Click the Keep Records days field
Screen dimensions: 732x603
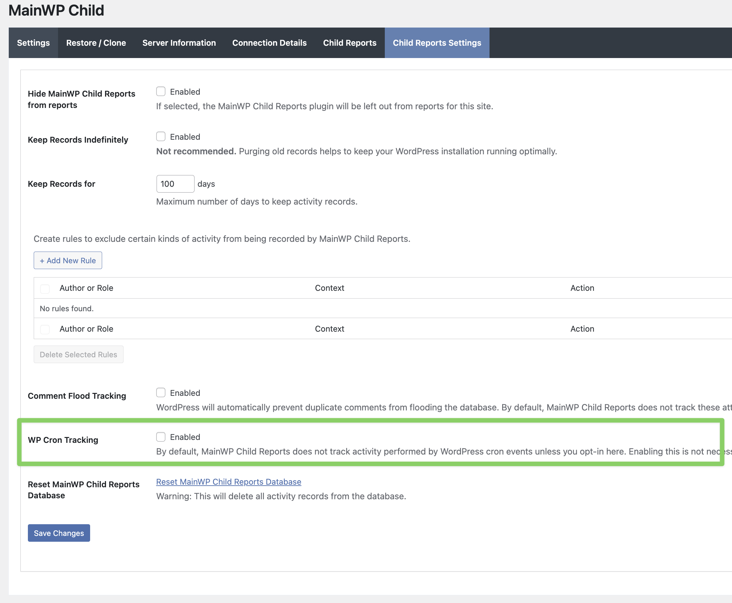point(175,184)
